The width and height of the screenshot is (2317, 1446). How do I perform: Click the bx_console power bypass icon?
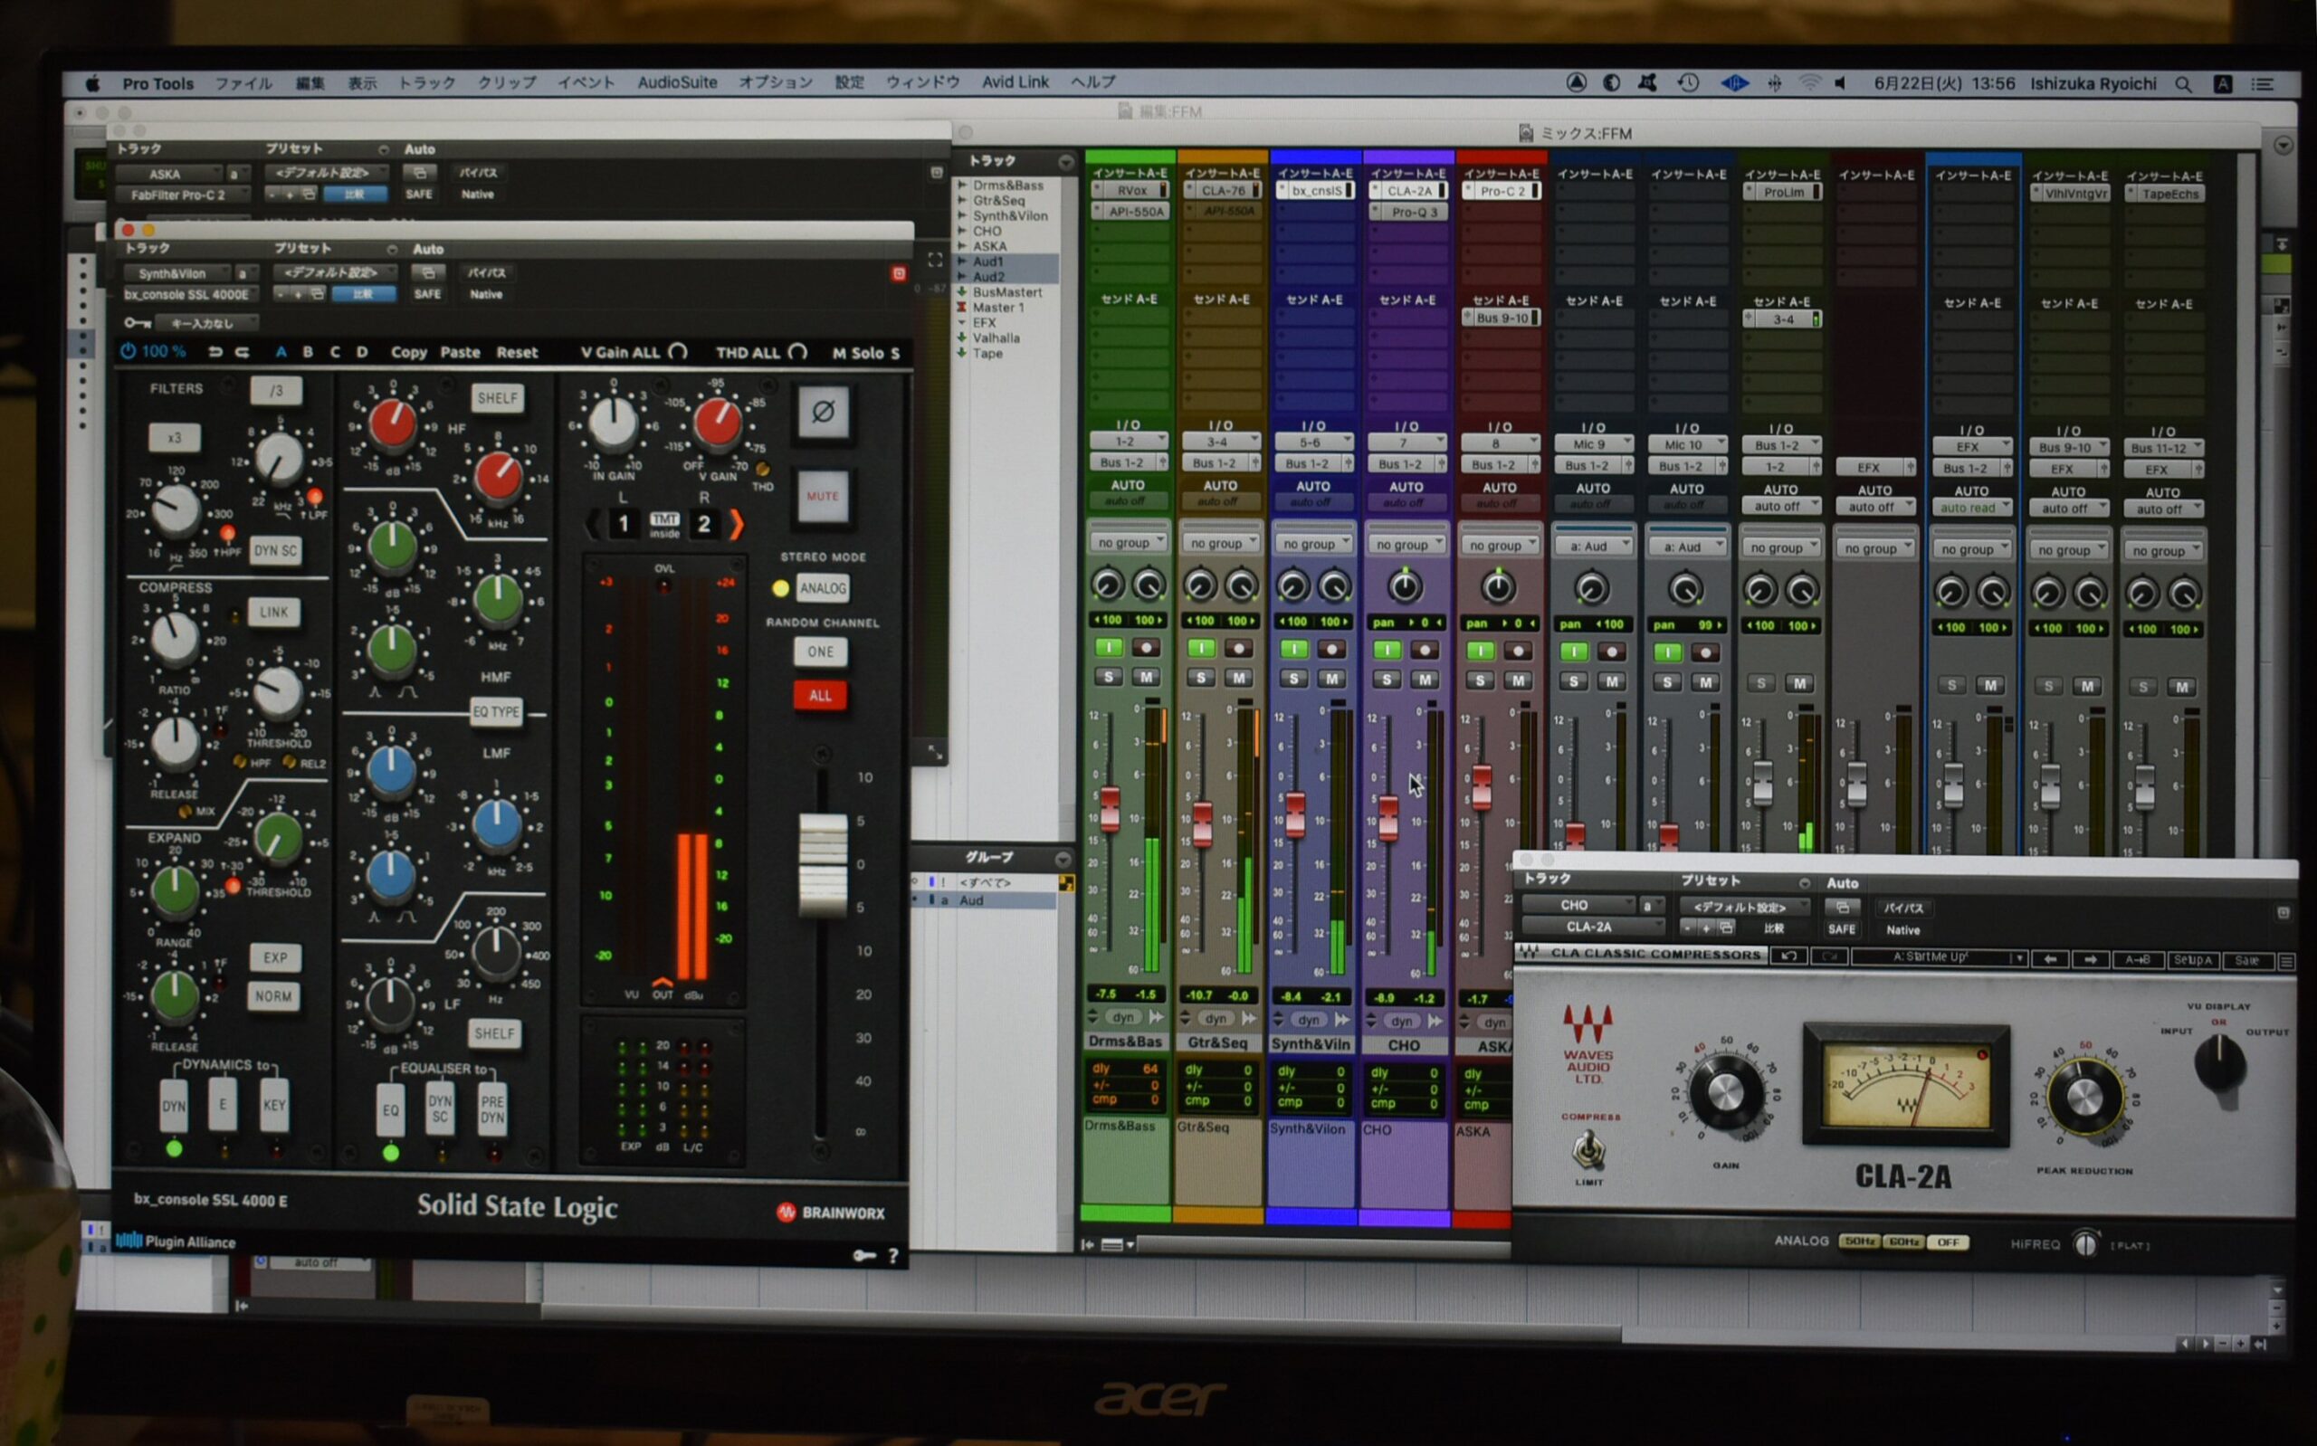[128, 351]
